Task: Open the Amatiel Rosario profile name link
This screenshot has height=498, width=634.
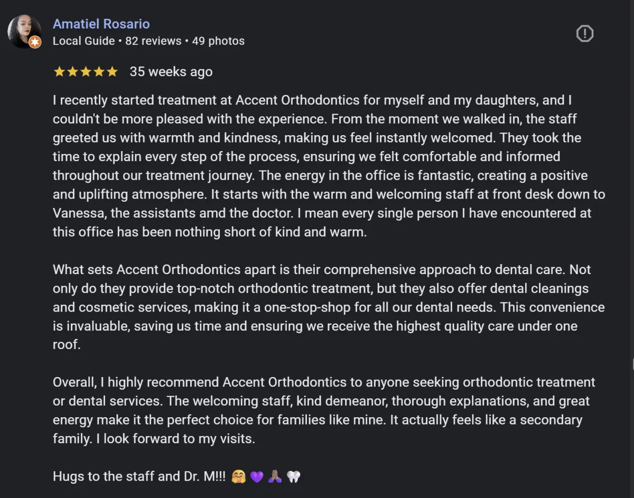Action: click(101, 24)
